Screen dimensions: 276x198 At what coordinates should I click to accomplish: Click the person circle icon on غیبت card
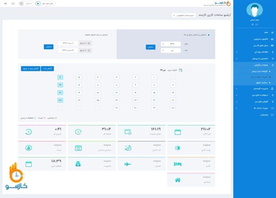pos(28,148)
